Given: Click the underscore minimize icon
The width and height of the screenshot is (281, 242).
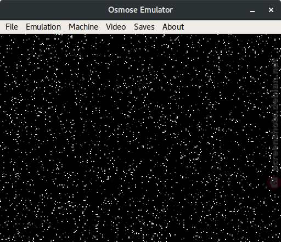Looking at the screenshot, I should point(252,10).
